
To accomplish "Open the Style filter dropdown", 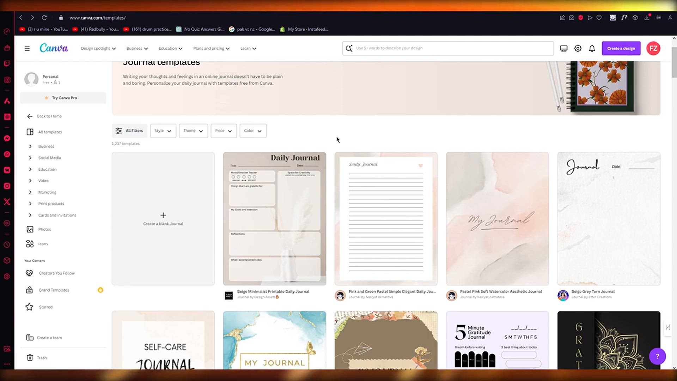I will click(x=163, y=131).
